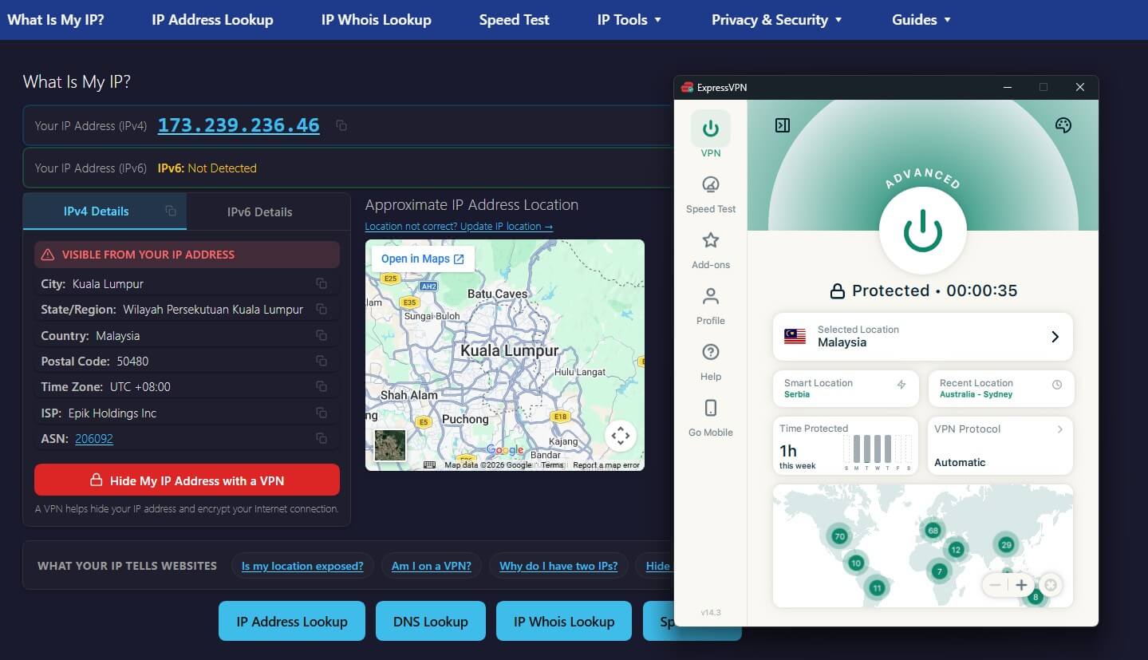
Task: Collapse the ExpressVPN sidebar panel icon
Action: tap(783, 125)
